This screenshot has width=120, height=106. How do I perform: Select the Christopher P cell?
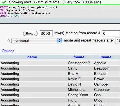click(x=79, y=63)
